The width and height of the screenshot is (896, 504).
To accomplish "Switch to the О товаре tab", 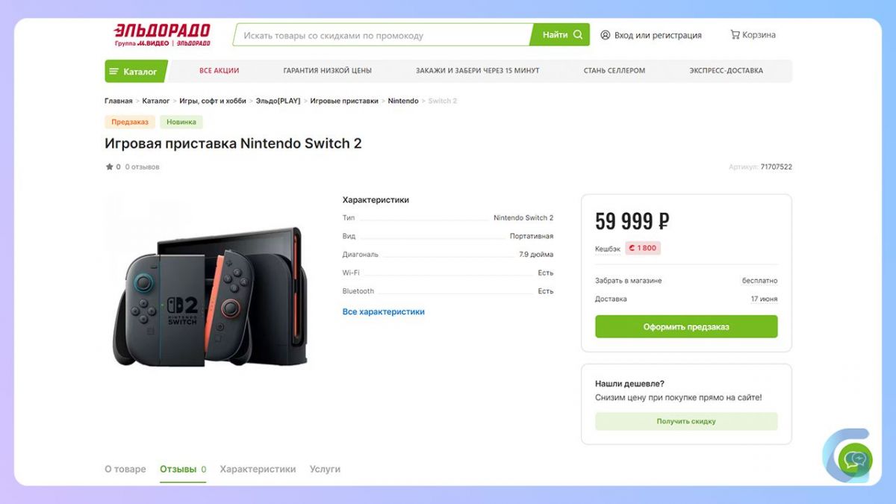I will 125,470.
